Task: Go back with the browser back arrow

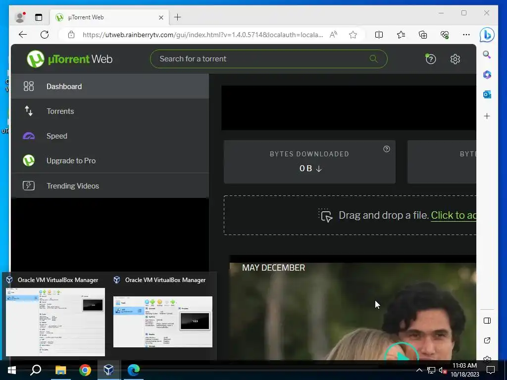Action: click(23, 35)
